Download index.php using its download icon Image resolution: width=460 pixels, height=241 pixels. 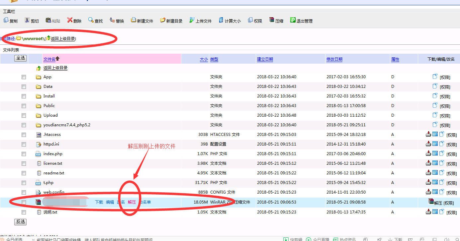pyautogui.click(x=428, y=153)
